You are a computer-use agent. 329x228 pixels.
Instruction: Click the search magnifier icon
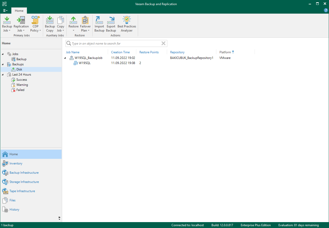[x=69, y=43]
